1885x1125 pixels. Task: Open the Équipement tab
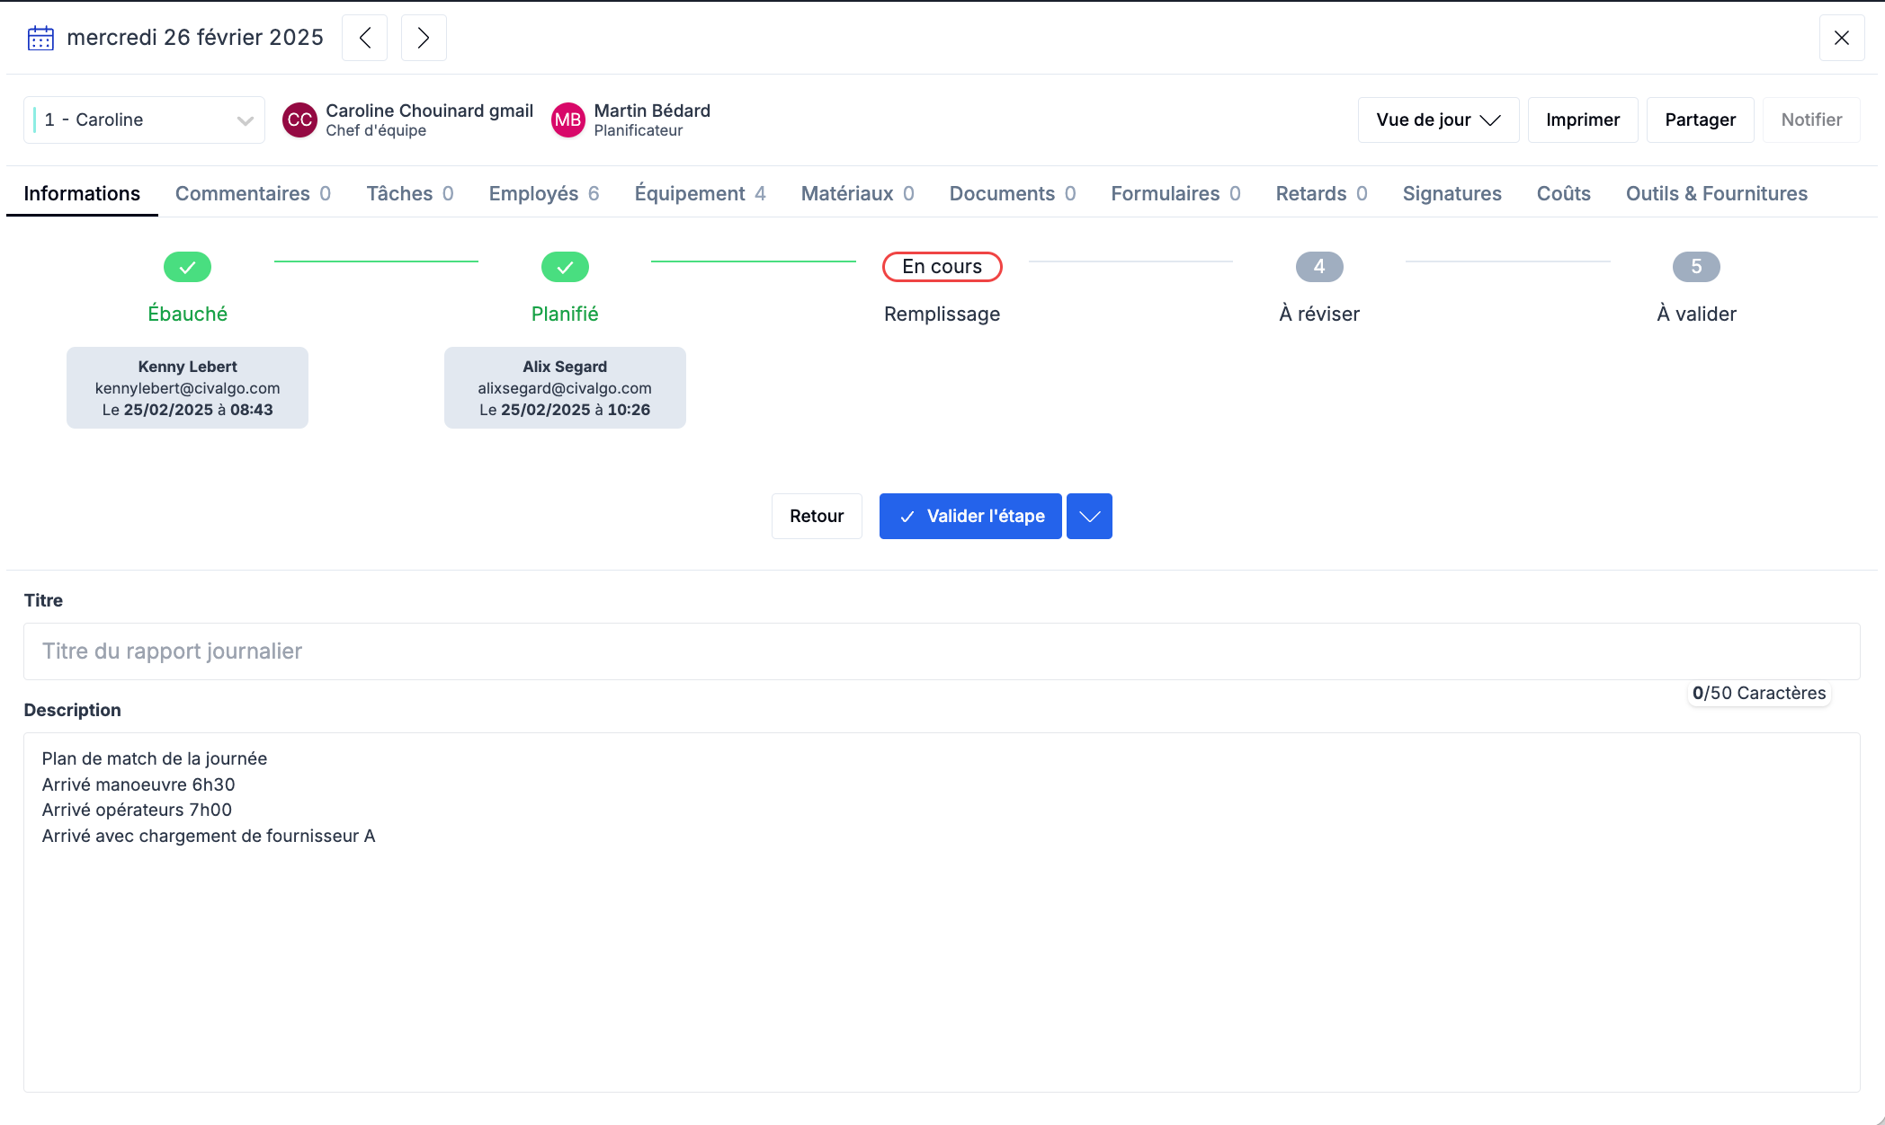700,193
